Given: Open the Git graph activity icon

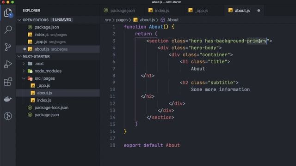Looking at the screenshot, I should tap(8, 116).
